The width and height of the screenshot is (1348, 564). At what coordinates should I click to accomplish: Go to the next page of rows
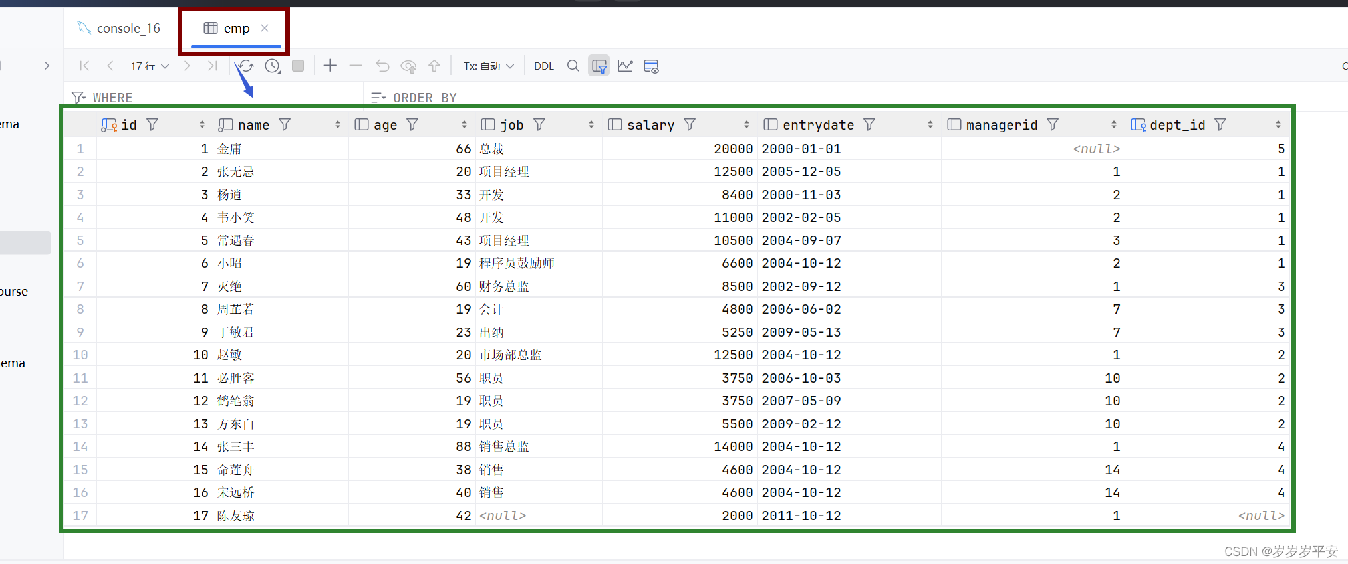pyautogui.click(x=187, y=66)
